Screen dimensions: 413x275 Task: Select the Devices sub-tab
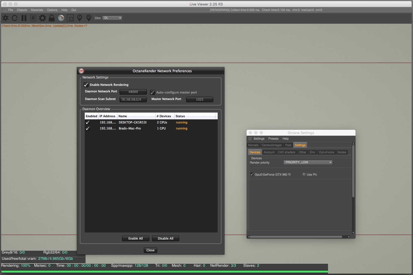tap(255, 152)
